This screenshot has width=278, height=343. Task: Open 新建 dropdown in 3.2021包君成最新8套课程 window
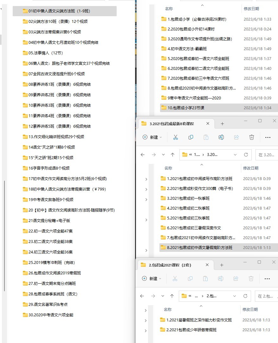(x=152, y=137)
